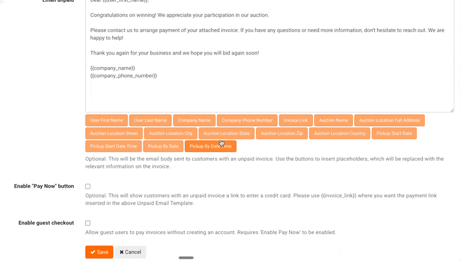Image resolution: width=460 pixels, height=261 pixels.
Task: Insert the Pickup Start Date placeholder
Action: click(x=394, y=134)
